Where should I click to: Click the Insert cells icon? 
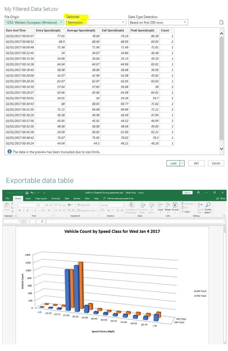pos(160,205)
